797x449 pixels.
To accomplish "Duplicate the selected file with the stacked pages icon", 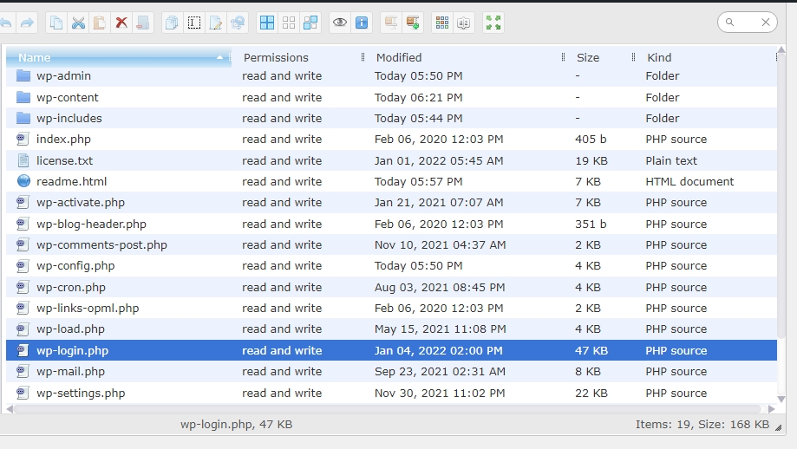I will coord(173,23).
